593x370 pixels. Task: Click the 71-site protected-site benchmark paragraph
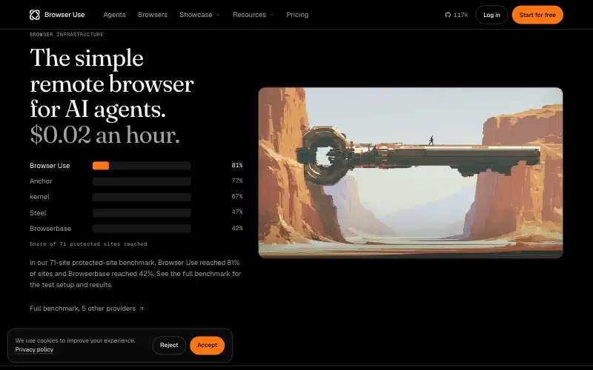point(136,273)
